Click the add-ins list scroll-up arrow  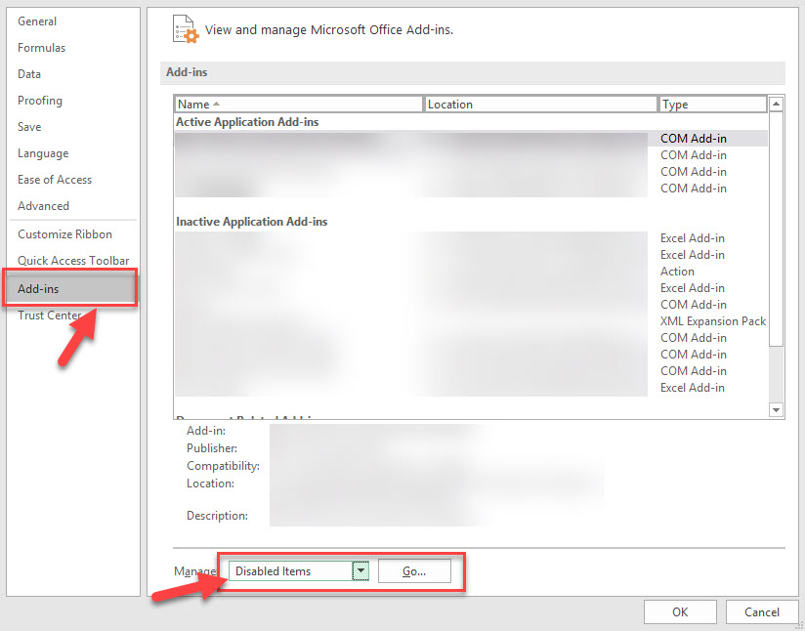click(776, 105)
